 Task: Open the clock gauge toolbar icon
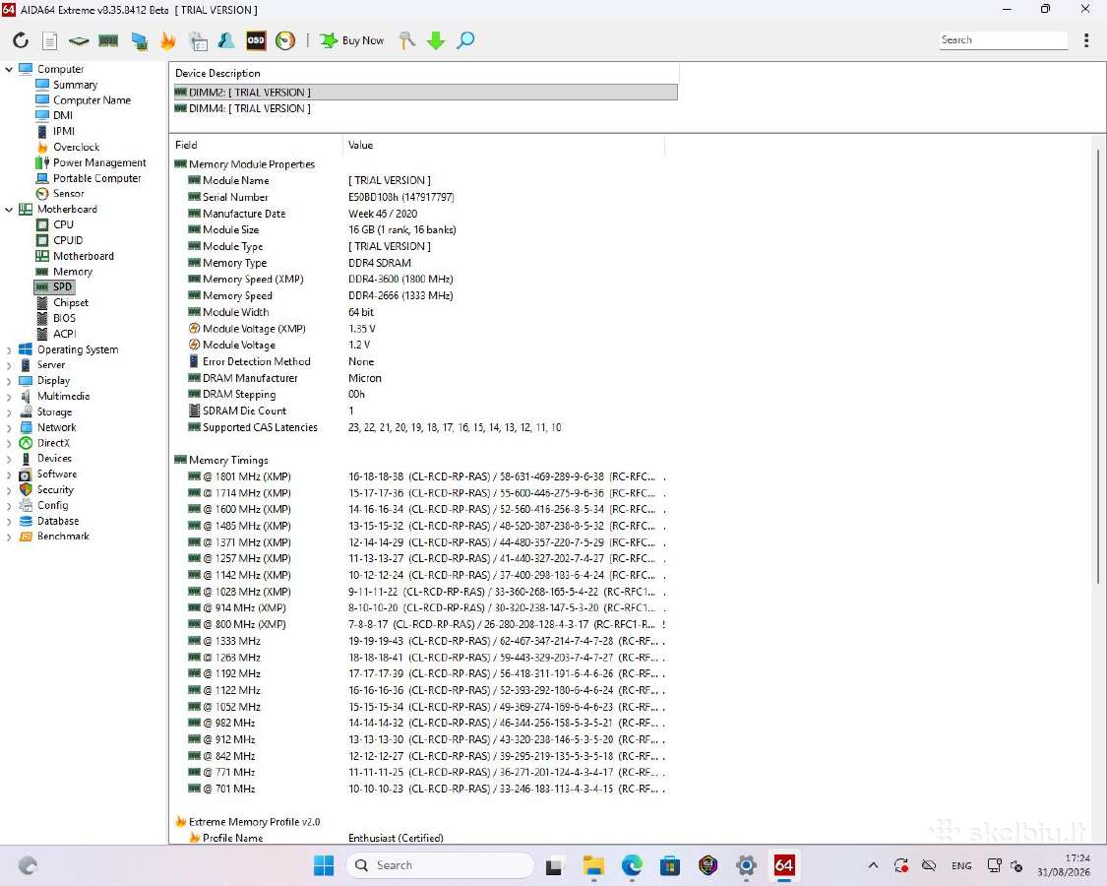285,40
